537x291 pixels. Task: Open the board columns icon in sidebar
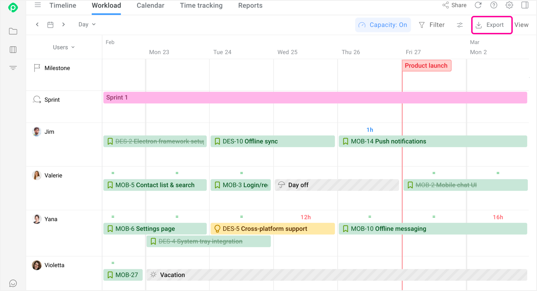pyautogui.click(x=13, y=50)
